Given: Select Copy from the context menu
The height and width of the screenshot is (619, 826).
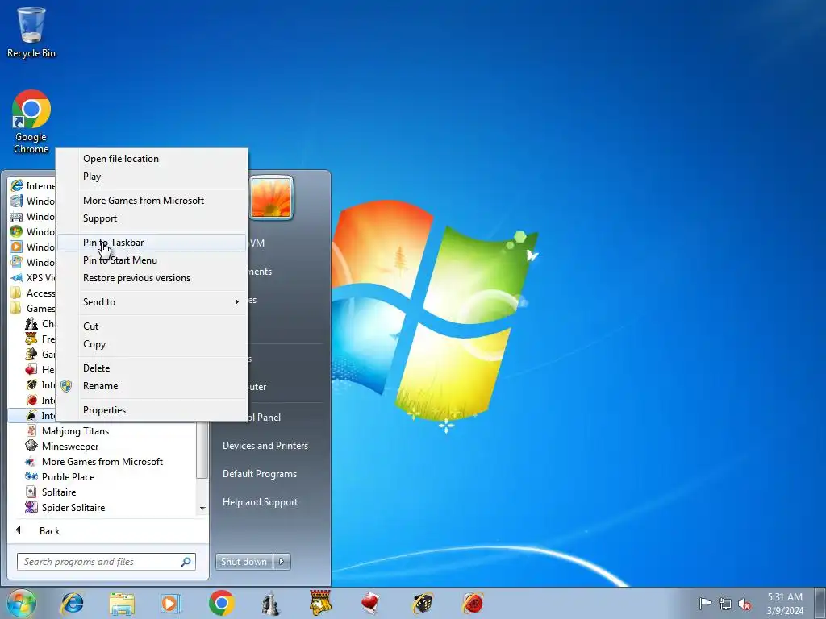Looking at the screenshot, I should (152, 344).
